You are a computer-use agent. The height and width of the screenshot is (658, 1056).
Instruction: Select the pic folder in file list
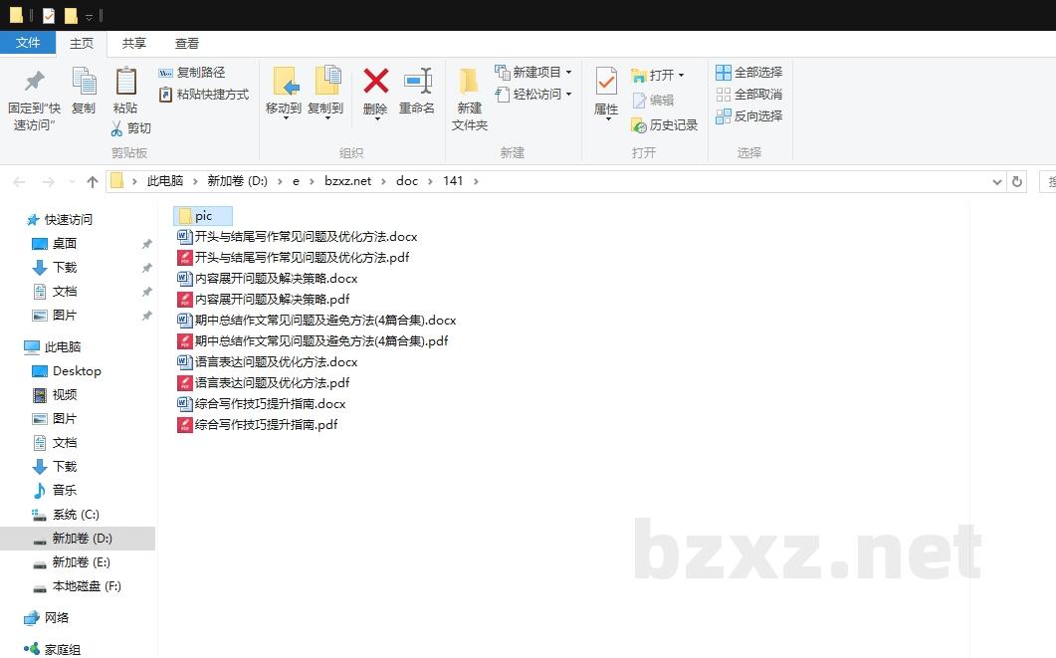tap(203, 216)
